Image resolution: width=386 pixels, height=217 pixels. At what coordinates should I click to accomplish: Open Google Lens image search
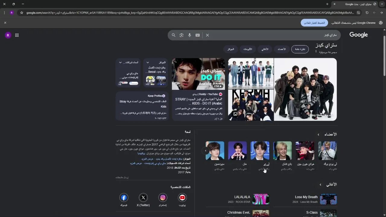tap(182, 35)
